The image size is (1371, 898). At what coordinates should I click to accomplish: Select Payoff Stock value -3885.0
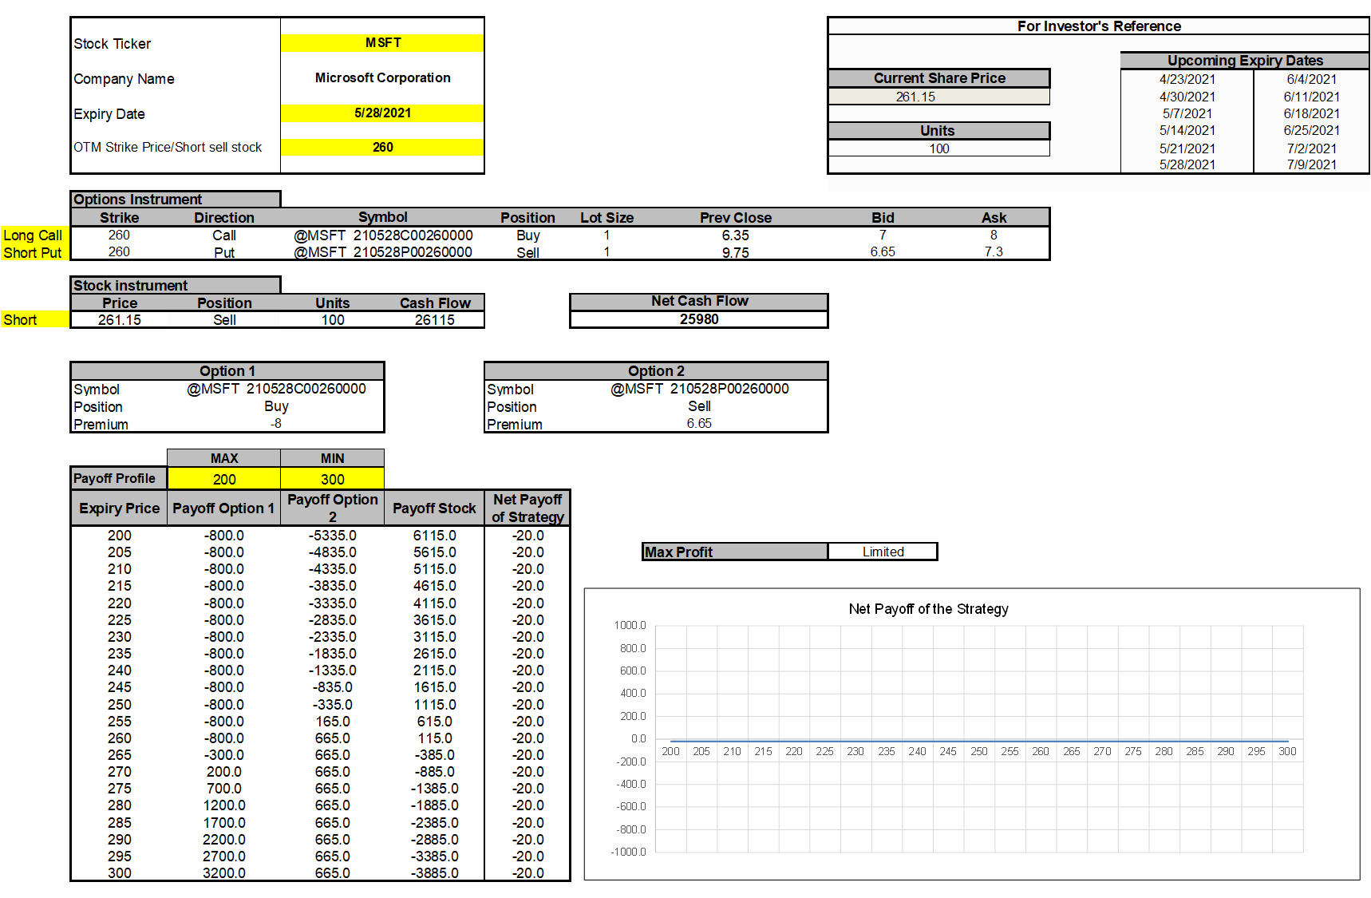click(435, 873)
